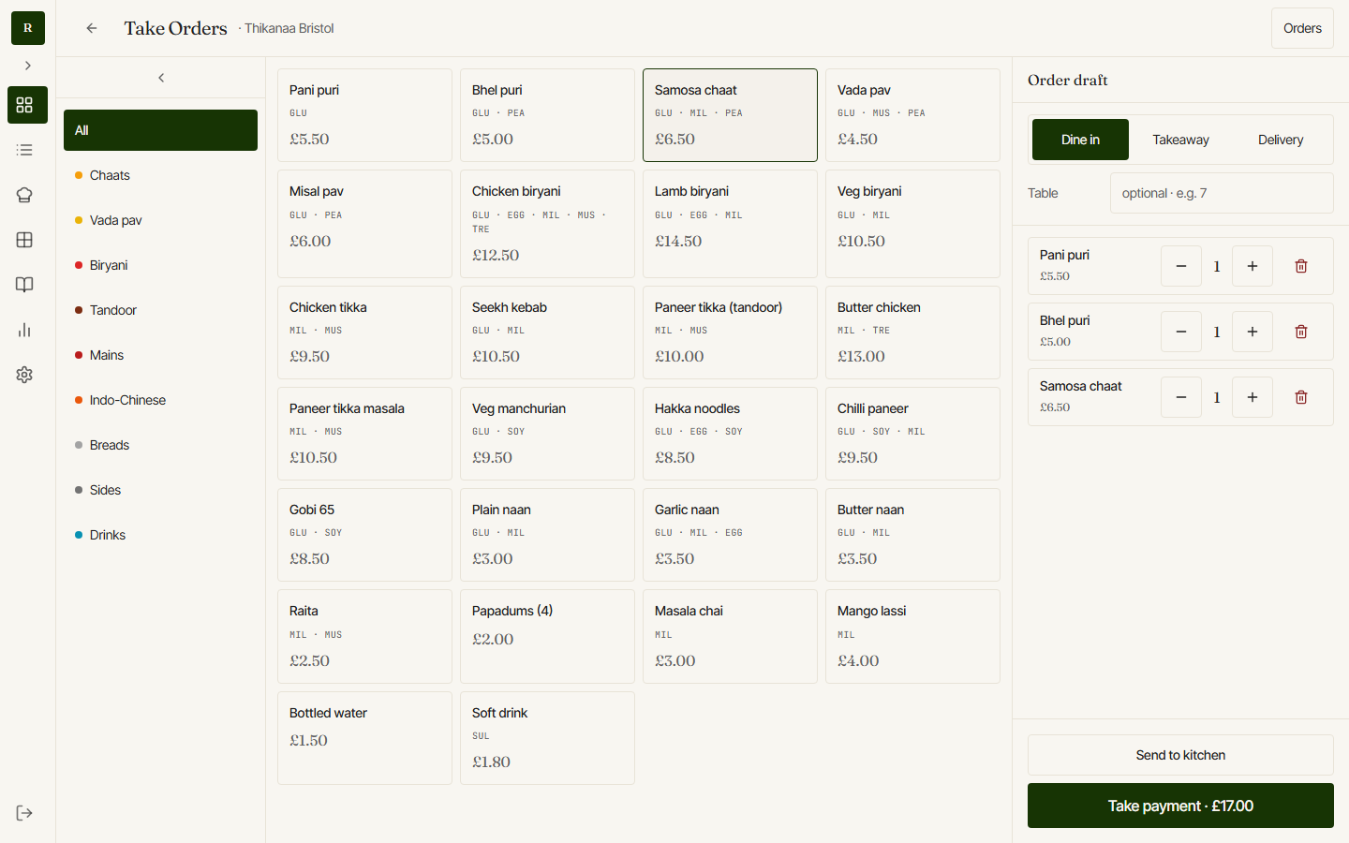Open the kitchen chef hat icon
This screenshot has height=843, width=1349.
coord(25,195)
